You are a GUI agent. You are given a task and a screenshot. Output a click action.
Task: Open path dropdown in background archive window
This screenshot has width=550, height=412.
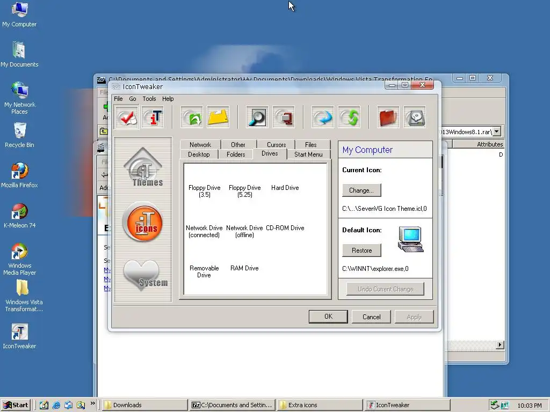coord(497,132)
